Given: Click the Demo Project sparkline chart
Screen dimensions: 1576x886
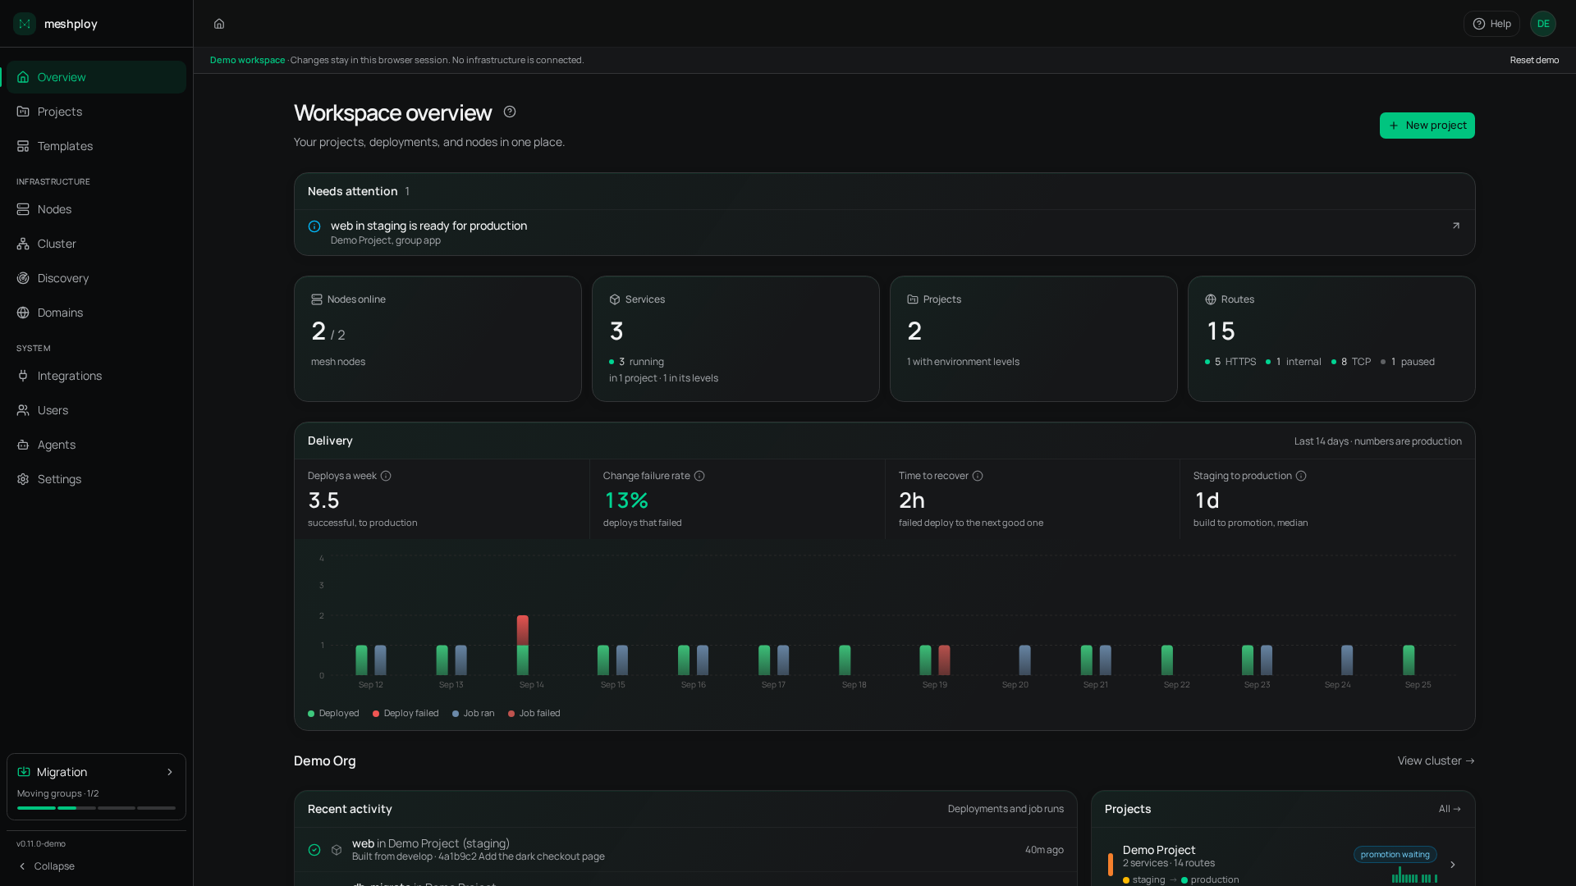Looking at the screenshot, I should (x=1414, y=875).
